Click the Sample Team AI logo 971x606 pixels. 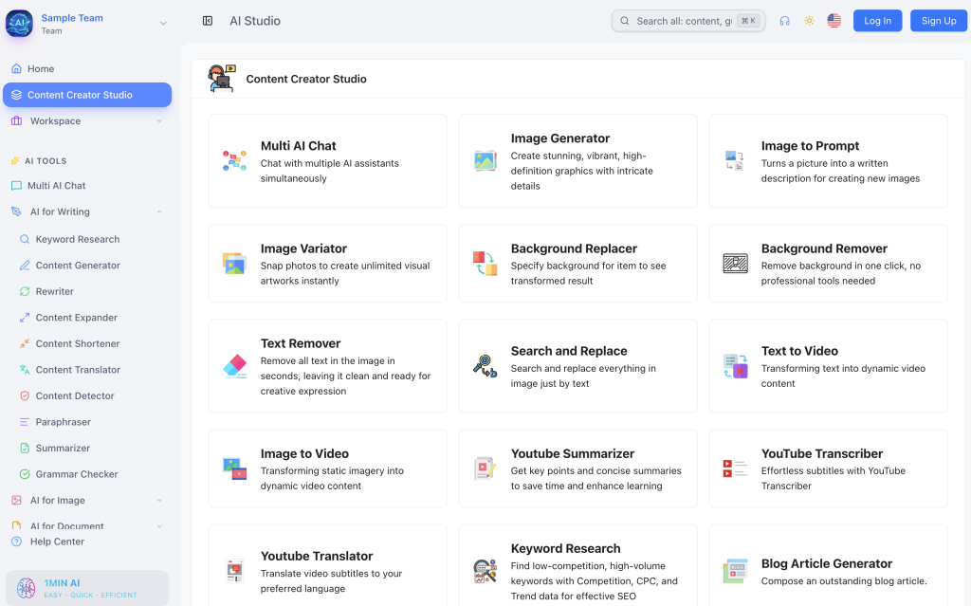[19, 24]
